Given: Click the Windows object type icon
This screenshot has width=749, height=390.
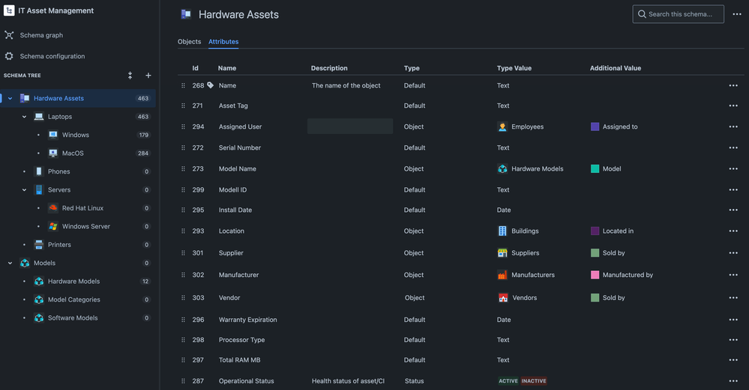Looking at the screenshot, I should click(x=53, y=135).
